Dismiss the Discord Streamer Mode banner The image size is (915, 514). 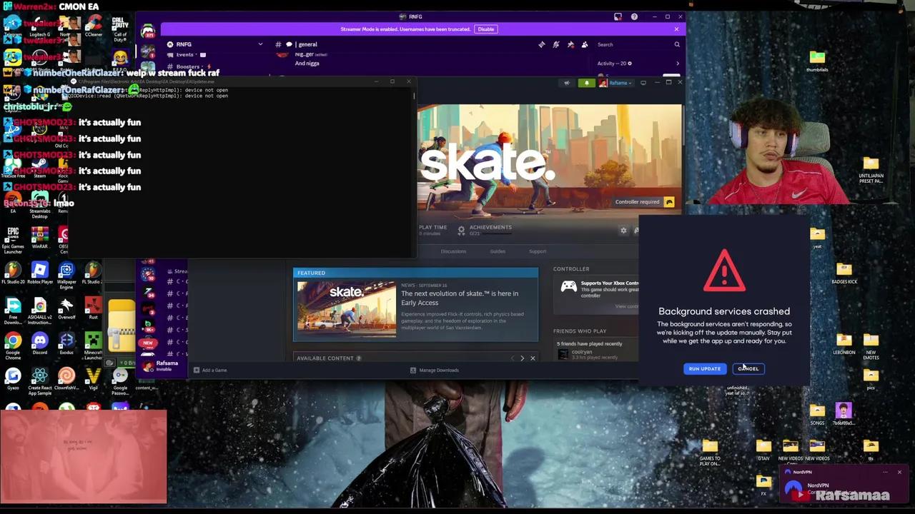676,29
